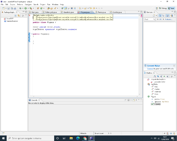Click the Save All toolbar icon

click(12, 8)
